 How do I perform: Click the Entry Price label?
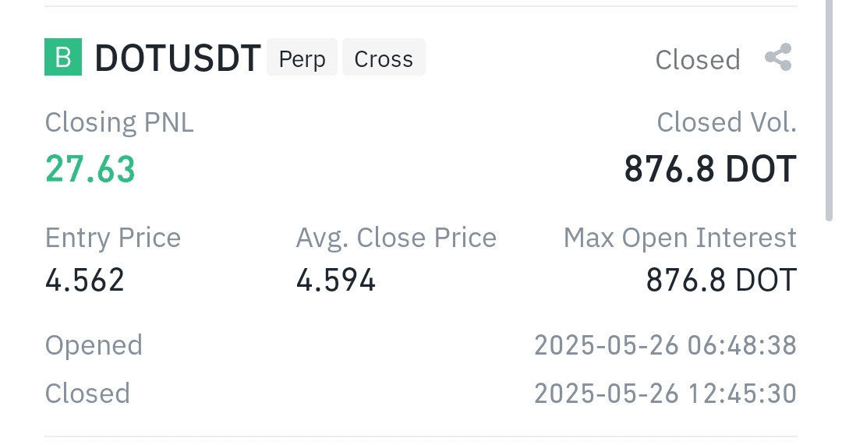tap(113, 238)
